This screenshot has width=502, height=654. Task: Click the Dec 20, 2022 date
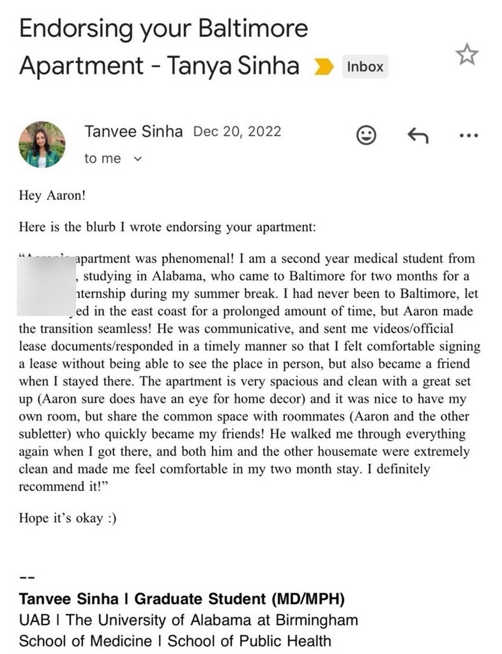click(237, 132)
